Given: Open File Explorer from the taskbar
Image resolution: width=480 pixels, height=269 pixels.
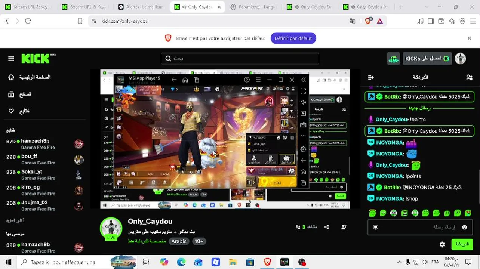Looking at the screenshot, I should [233, 262].
